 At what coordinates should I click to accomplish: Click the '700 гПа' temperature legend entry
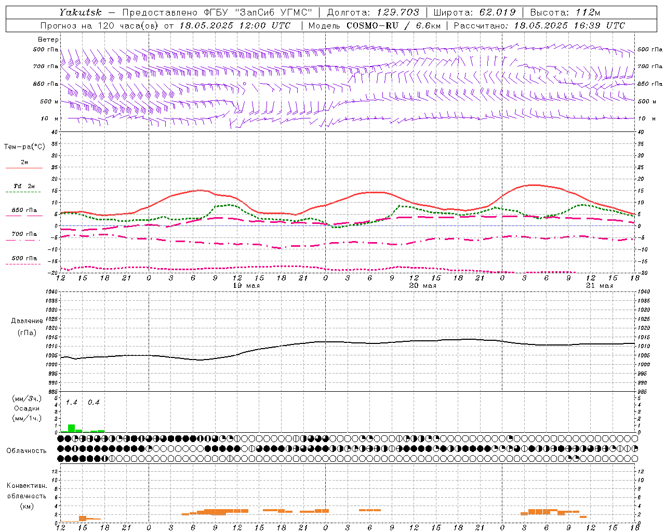(x=24, y=234)
